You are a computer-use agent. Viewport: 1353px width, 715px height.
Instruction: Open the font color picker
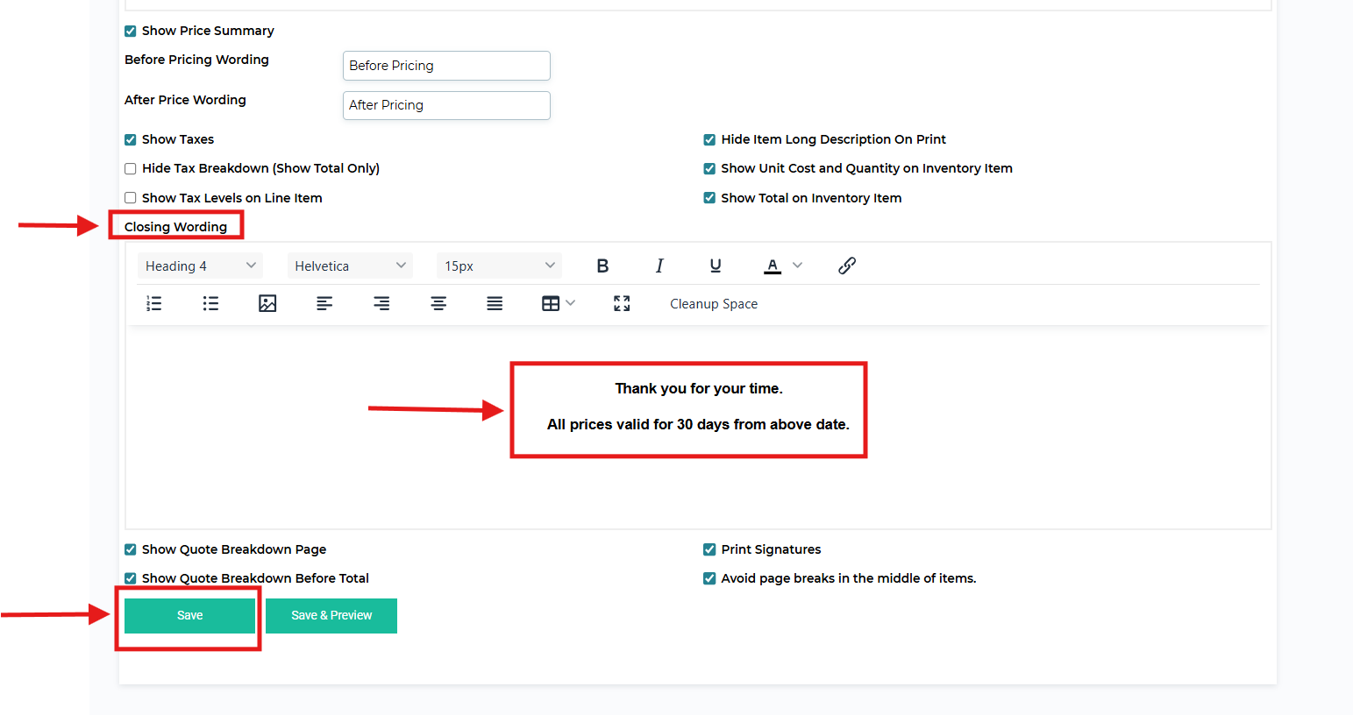pyautogui.click(x=782, y=266)
